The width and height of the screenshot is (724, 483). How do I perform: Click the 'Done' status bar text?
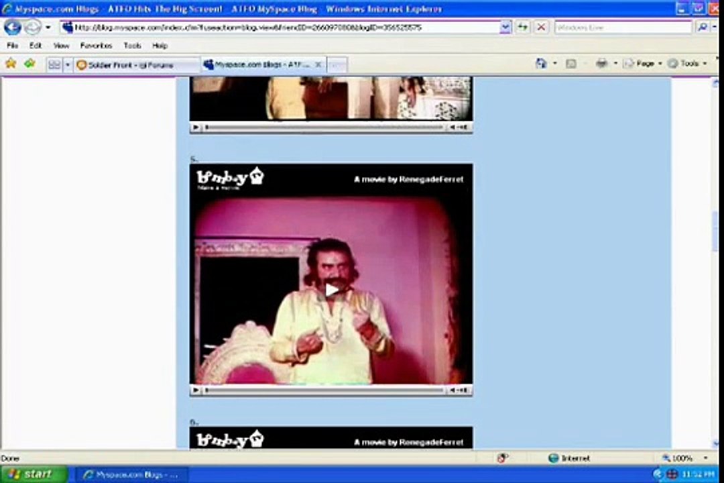(10, 458)
